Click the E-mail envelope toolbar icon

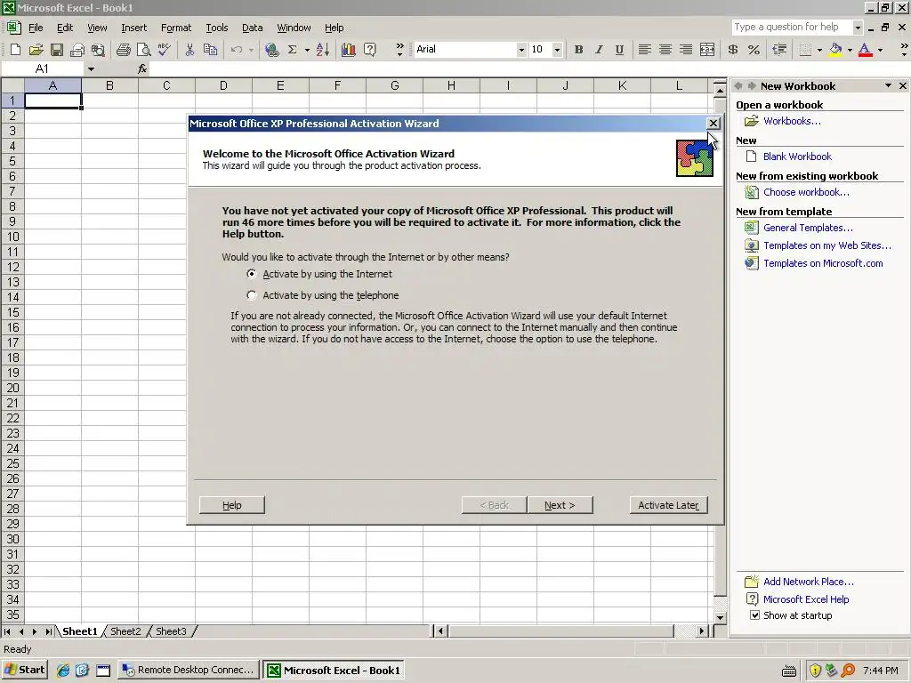point(77,50)
